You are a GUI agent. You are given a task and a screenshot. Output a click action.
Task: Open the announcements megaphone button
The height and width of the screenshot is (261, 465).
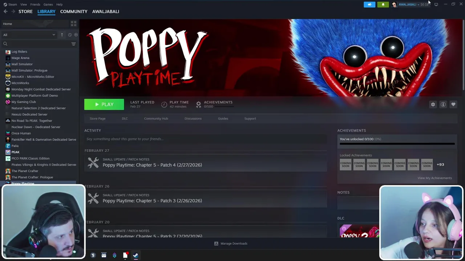coord(369,4)
